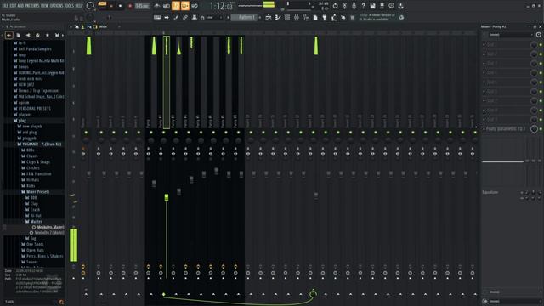The image size is (544, 306).
Task: Click the download content library icon
Action: [x=400, y=6]
